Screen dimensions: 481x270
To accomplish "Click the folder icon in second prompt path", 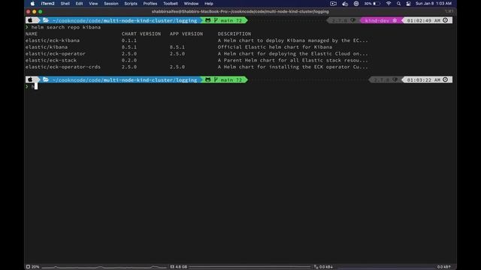I will (x=46, y=79).
